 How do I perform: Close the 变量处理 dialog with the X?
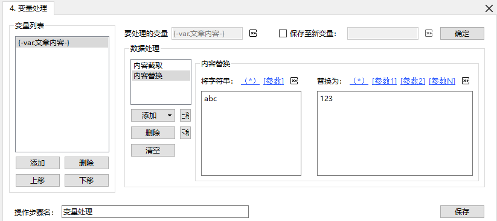click(489, 8)
